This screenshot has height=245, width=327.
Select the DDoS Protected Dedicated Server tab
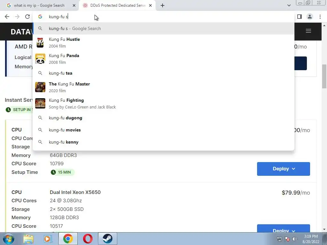[118, 5]
